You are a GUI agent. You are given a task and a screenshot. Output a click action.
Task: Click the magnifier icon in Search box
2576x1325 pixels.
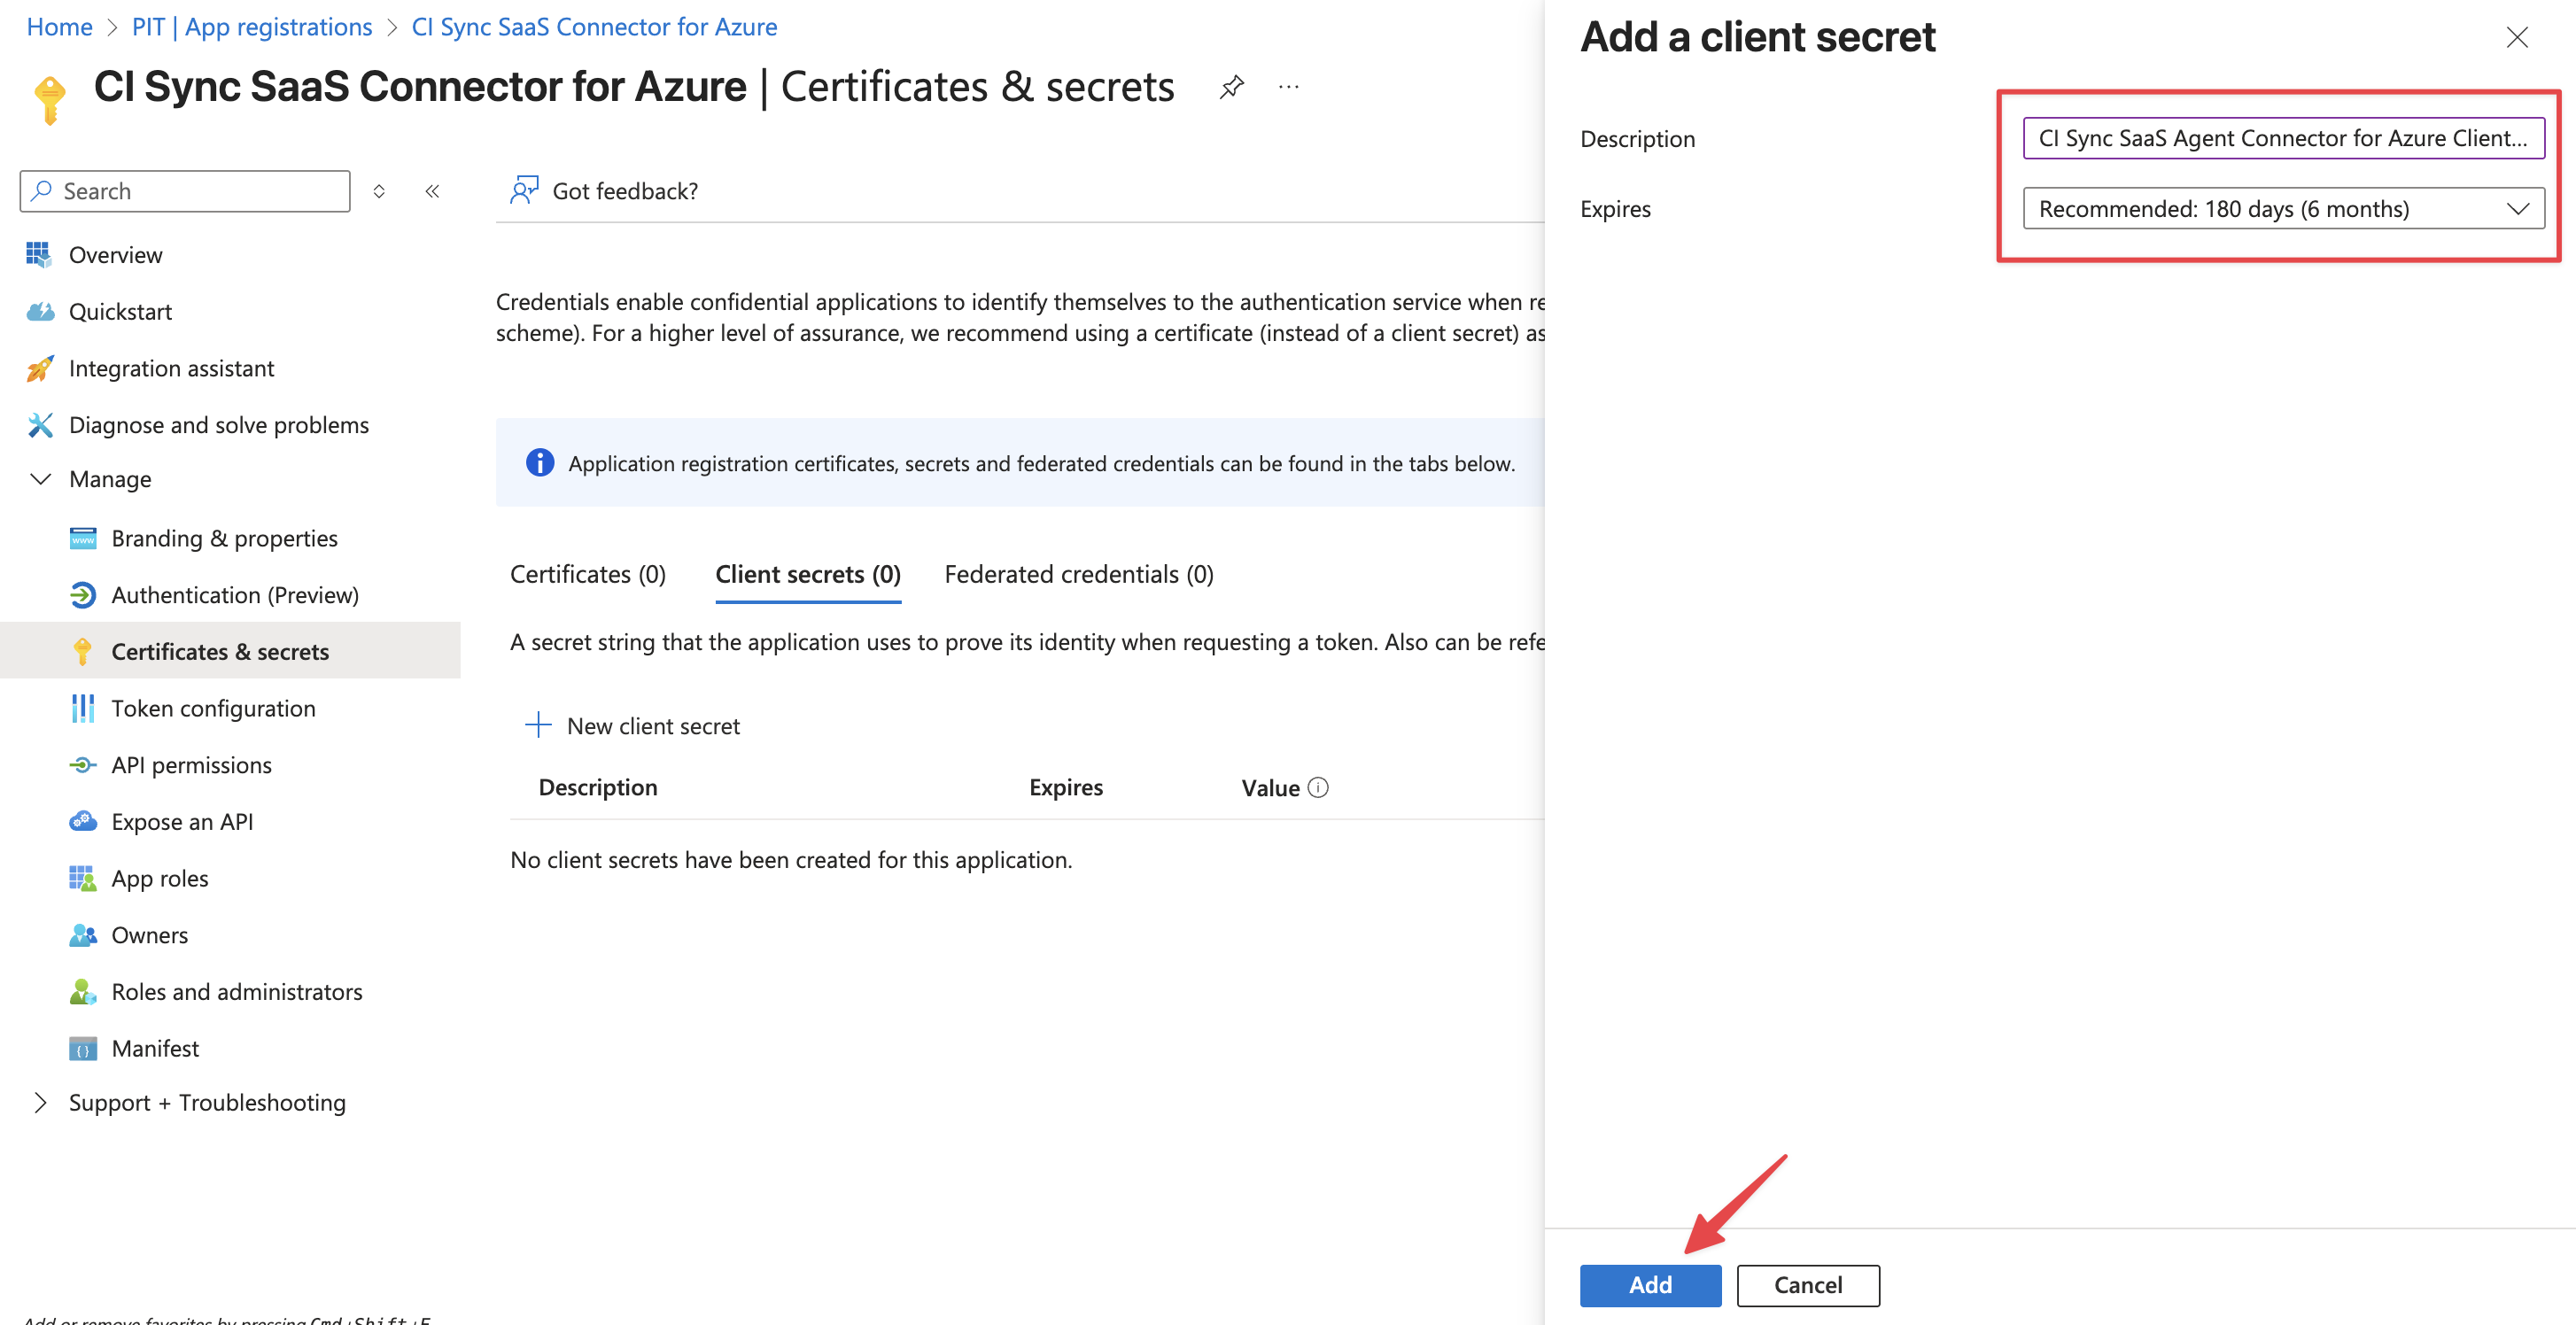click(41, 190)
